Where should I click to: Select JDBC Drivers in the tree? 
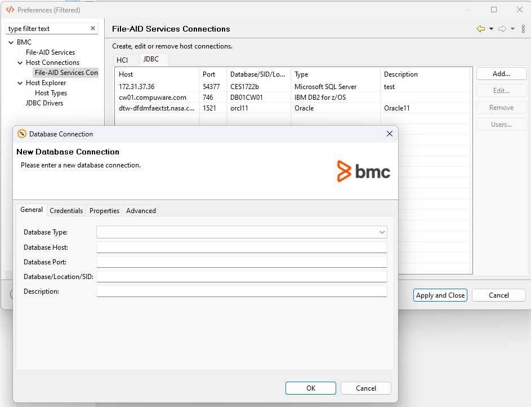click(44, 103)
